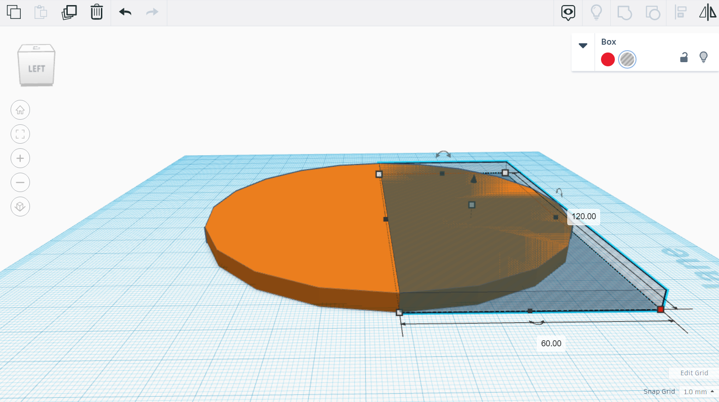
Task: Set shape to Hole striped swatch
Action: point(627,59)
